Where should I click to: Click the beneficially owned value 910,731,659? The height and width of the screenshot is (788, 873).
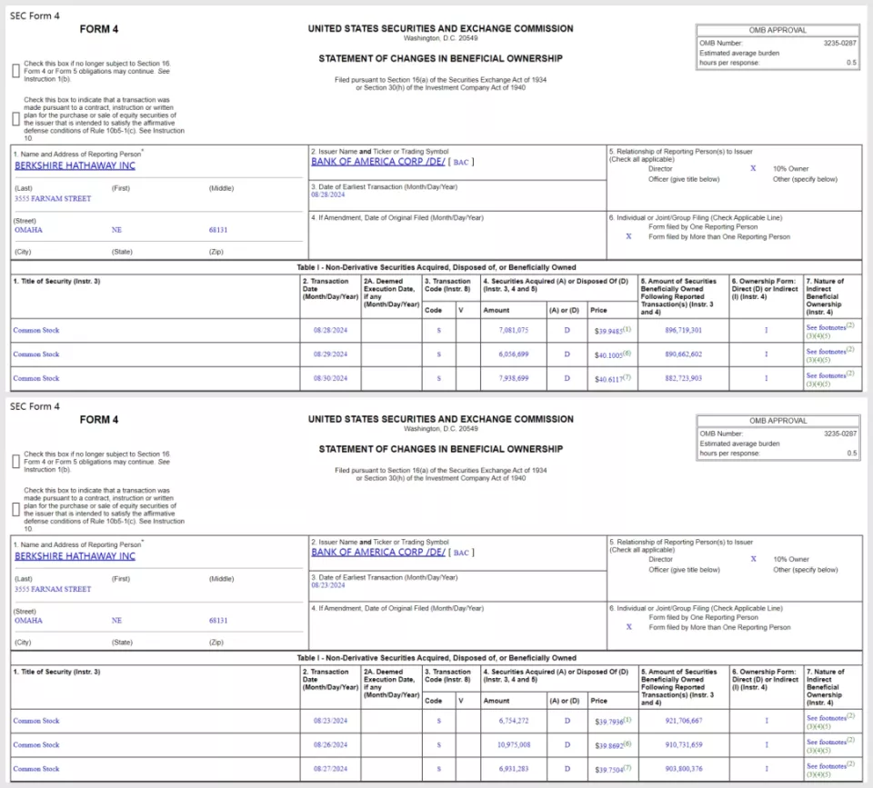click(683, 745)
